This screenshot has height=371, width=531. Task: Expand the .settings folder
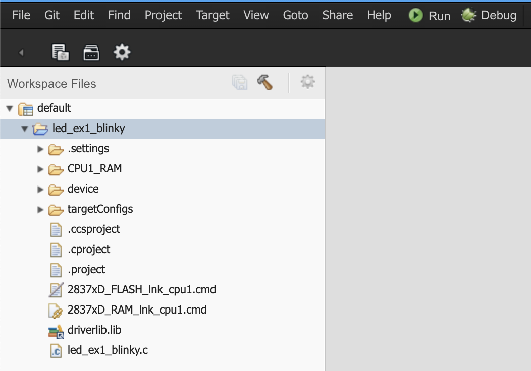click(x=41, y=149)
